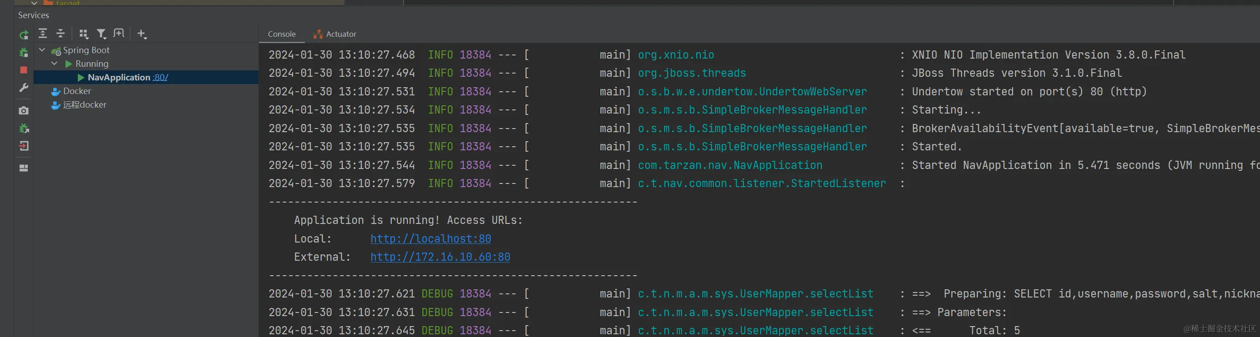Click Collapse All in Services toolbar
This screenshot has width=1260, height=337.
[x=61, y=33]
